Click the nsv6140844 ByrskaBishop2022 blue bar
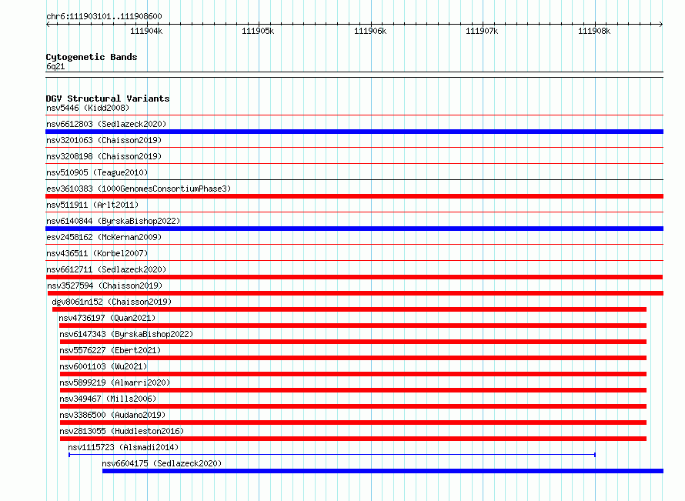The image size is (685, 501). tap(354, 229)
